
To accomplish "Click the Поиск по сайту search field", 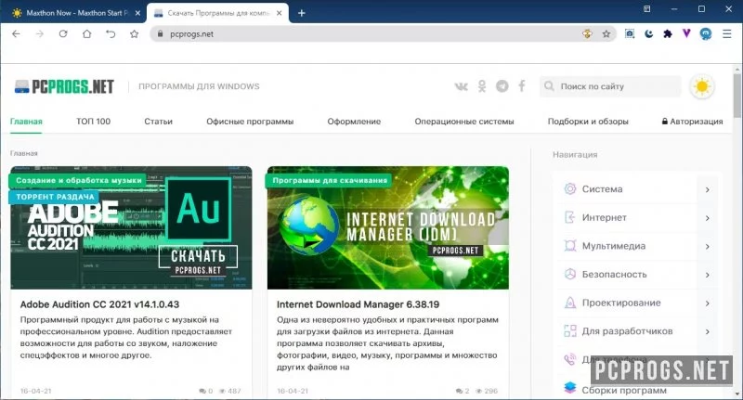I will click(x=610, y=86).
